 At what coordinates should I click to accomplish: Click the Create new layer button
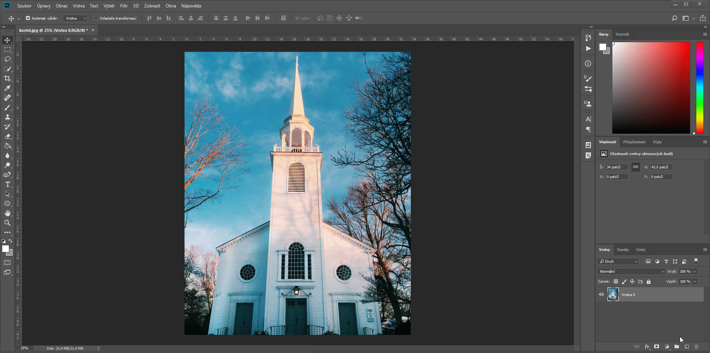(x=686, y=347)
